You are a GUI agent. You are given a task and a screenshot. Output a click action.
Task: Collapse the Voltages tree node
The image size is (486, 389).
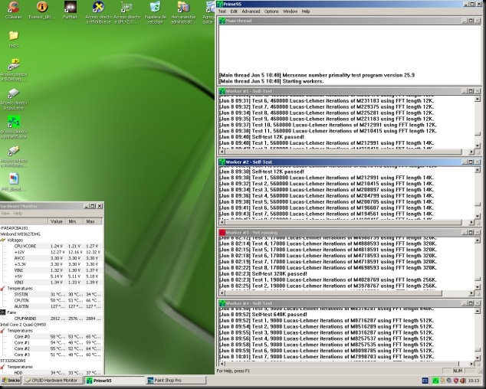3,240
